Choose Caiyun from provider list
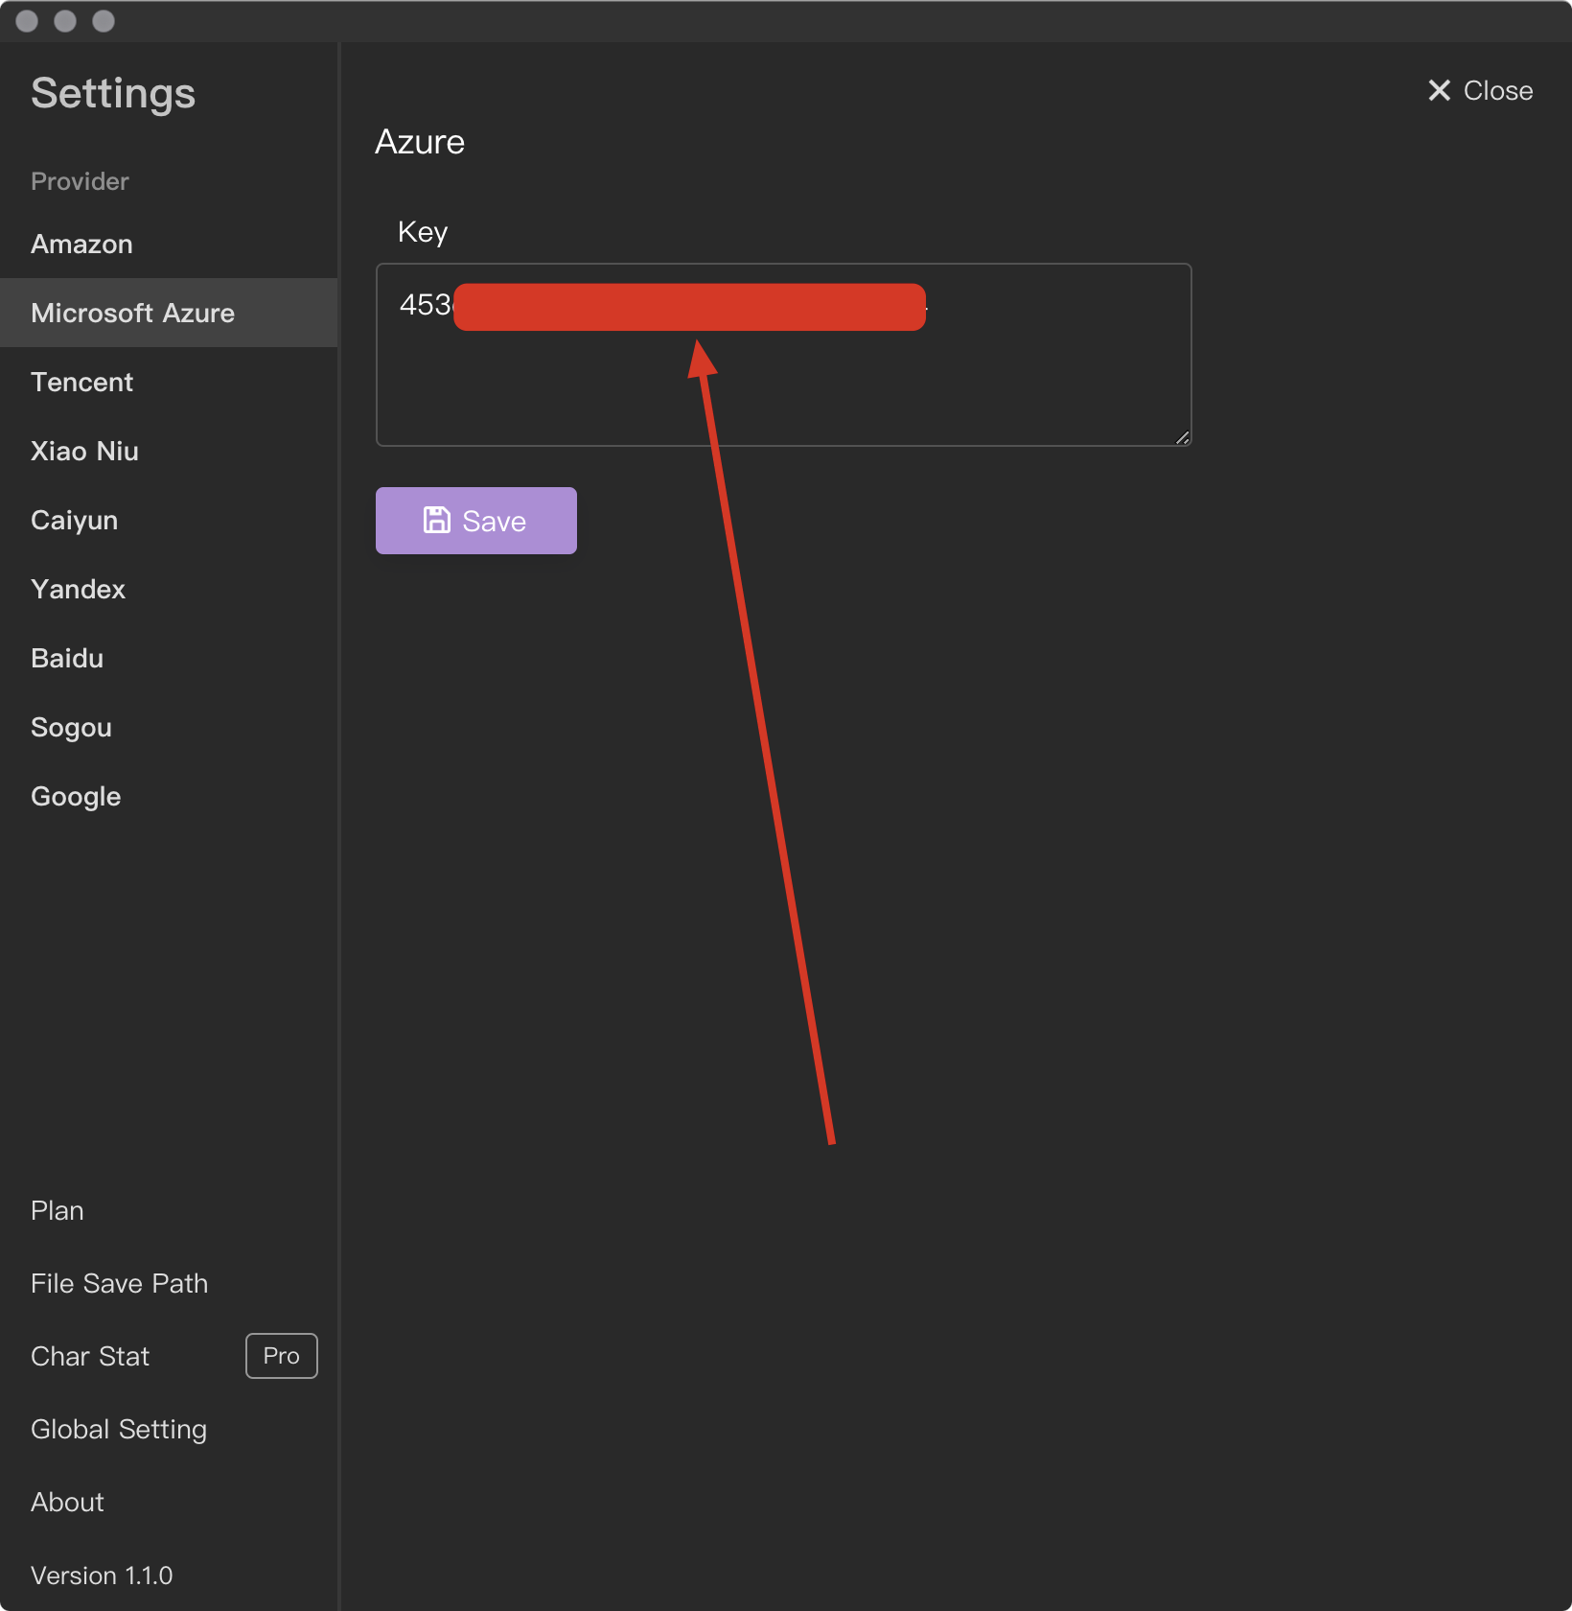 tap(75, 520)
